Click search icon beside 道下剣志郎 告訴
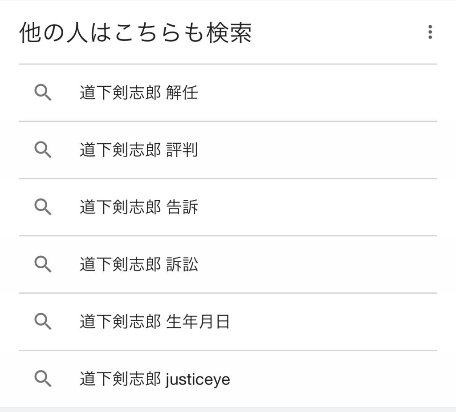 point(43,207)
